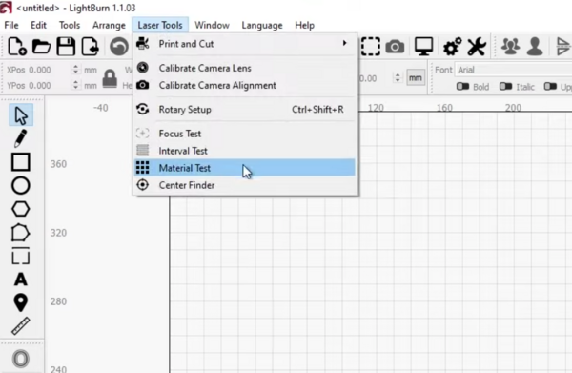Image resolution: width=572 pixels, height=373 pixels.
Task: Select Calibrate Camera Alignment menu entry
Action: 244,85
